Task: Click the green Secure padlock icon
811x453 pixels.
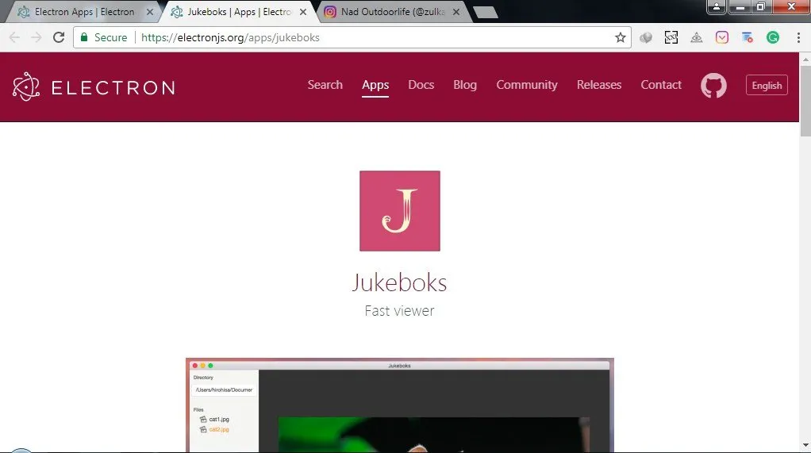Action: (x=84, y=37)
